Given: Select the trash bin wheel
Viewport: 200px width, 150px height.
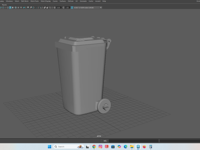Looking at the screenshot, I should (104, 106).
